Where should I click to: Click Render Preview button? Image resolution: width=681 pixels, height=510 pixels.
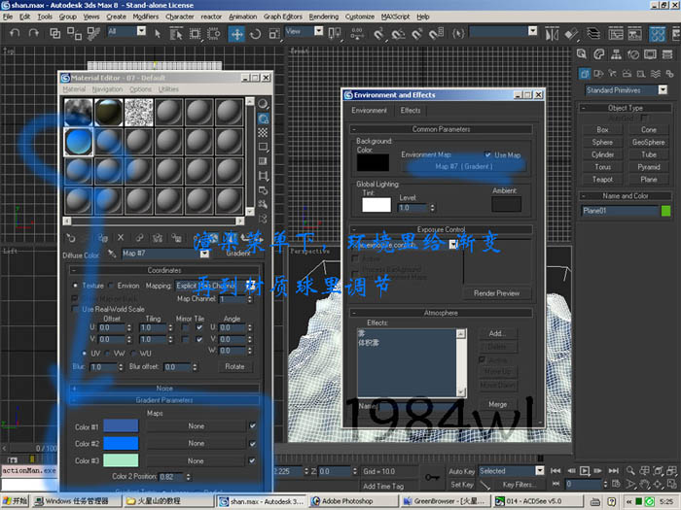coord(496,293)
